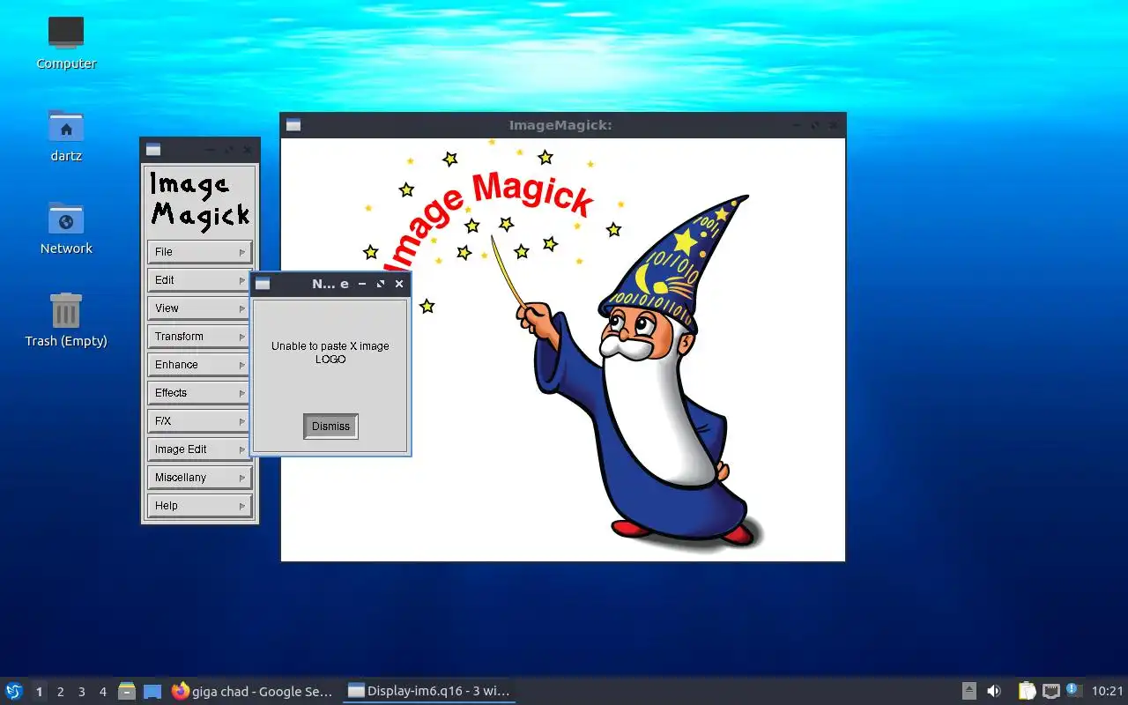The width and height of the screenshot is (1128, 705).
Task: Close the notice dialog with X
Action: click(x=399, y=284)
